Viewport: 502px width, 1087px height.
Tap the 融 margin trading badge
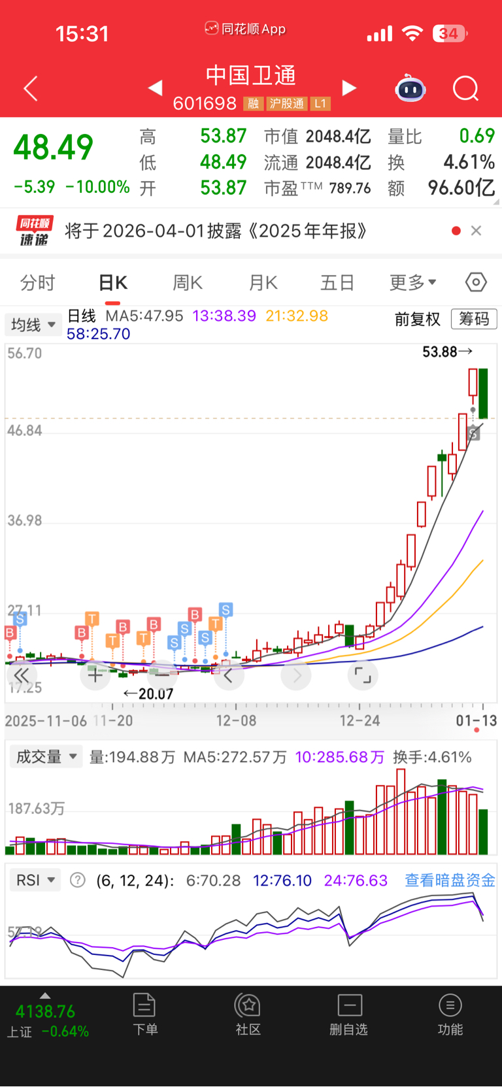pyautogui.click(x=252, y=104)
